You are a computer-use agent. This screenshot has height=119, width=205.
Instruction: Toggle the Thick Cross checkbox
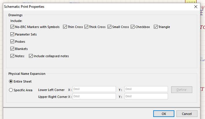[x=86, y=27]
